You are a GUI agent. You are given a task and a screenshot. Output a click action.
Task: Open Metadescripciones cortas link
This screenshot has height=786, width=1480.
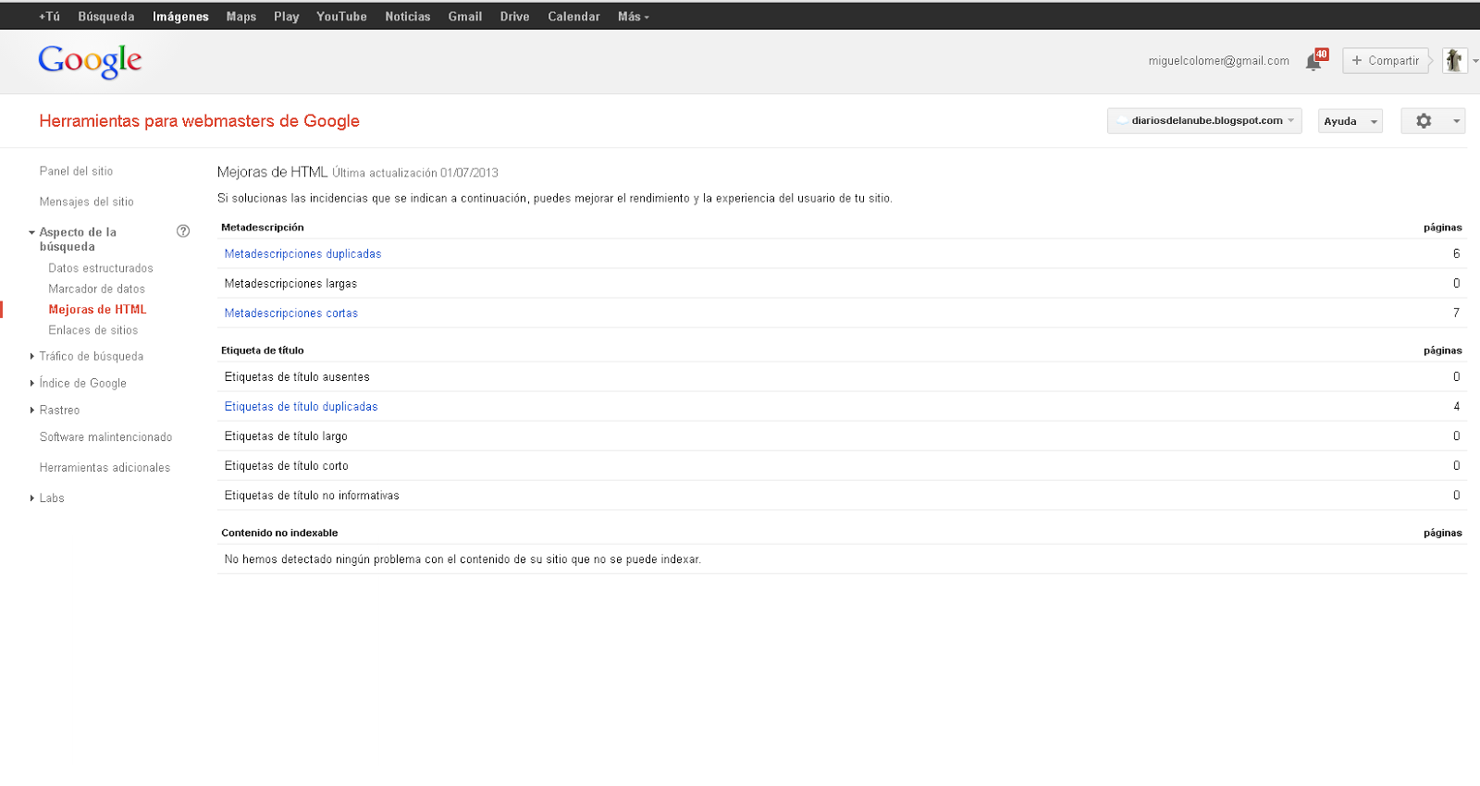point(291,313)
